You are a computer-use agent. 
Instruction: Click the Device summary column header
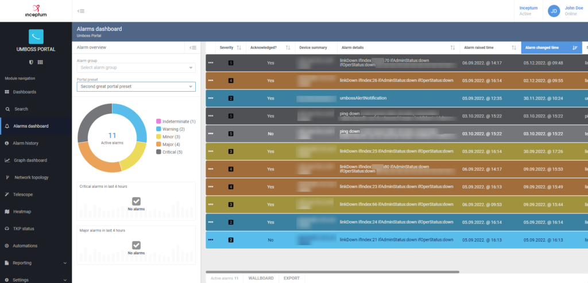point(313,48)
